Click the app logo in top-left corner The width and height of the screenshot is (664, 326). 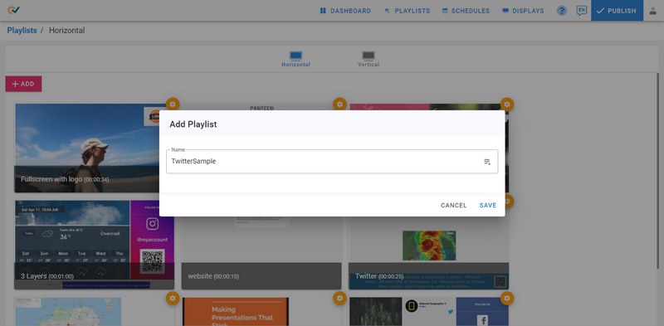point(13,10)
